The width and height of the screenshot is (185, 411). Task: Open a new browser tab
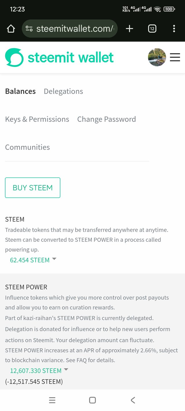[129, 29]
